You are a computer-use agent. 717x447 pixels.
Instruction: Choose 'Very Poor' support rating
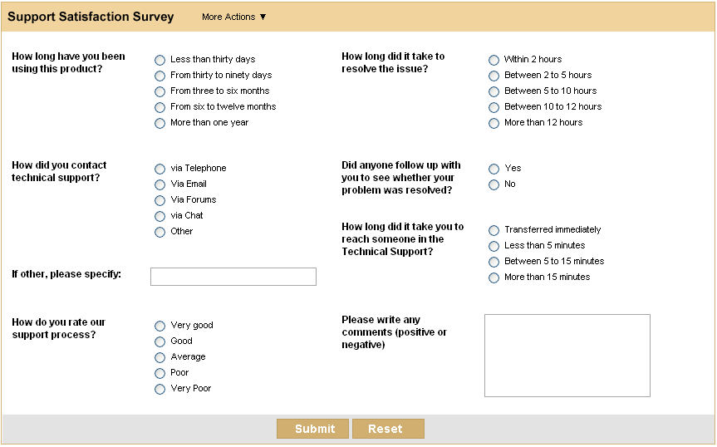pos(160,389)
